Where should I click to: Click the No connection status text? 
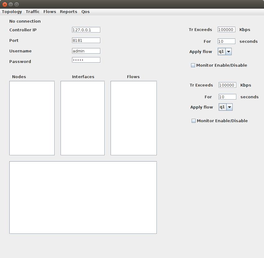click(25, 21)
